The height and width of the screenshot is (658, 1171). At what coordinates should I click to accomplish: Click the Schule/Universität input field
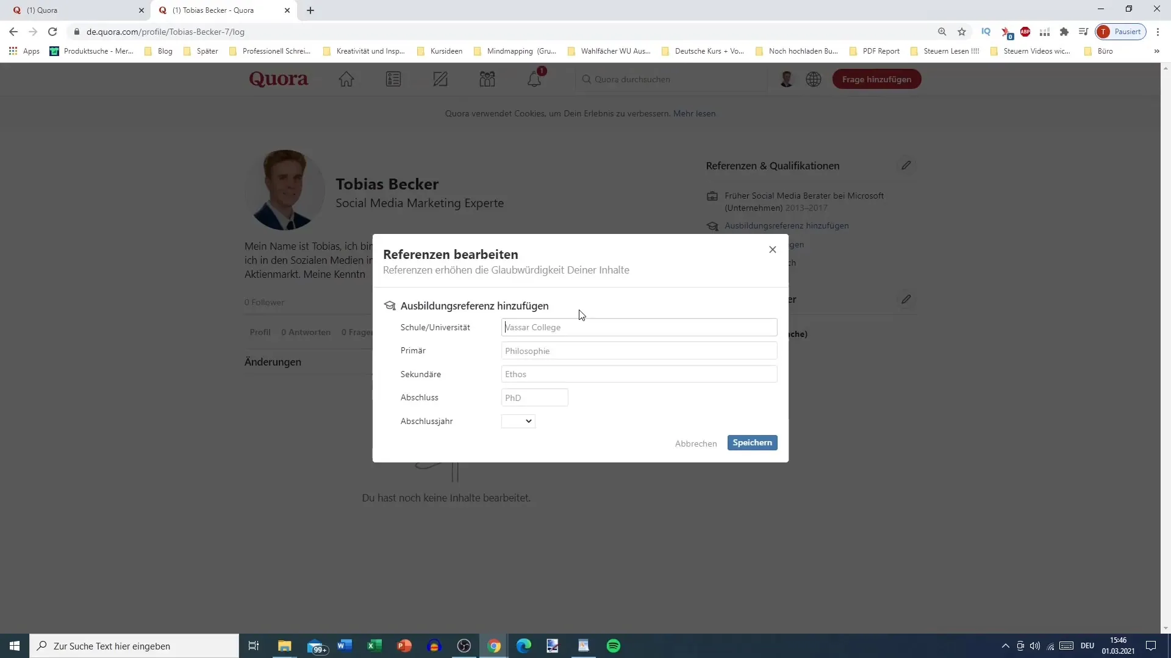pos(639,327)
